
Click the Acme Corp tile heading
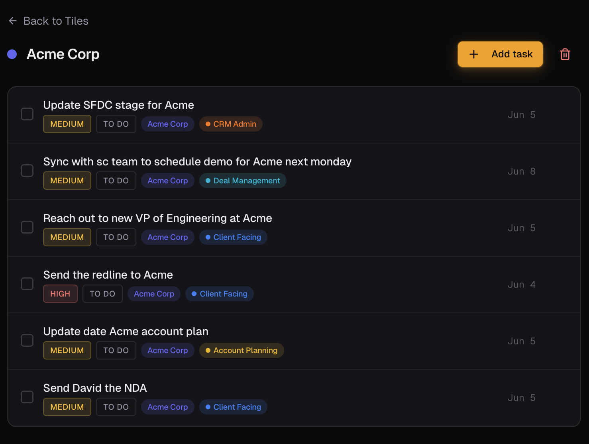click(63, 54)
